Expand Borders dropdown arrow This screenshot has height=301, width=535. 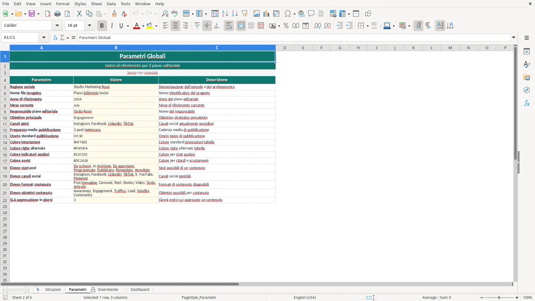click(367, 26)
